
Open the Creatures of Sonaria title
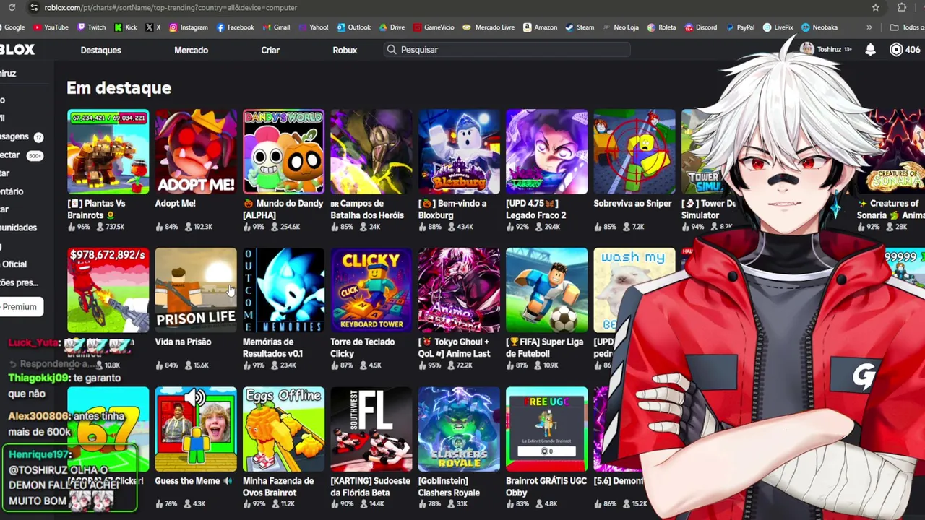tap(890, 209)
